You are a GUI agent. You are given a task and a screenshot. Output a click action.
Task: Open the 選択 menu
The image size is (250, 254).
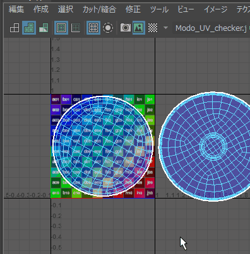pyautogui.click(x=66, y=9)
